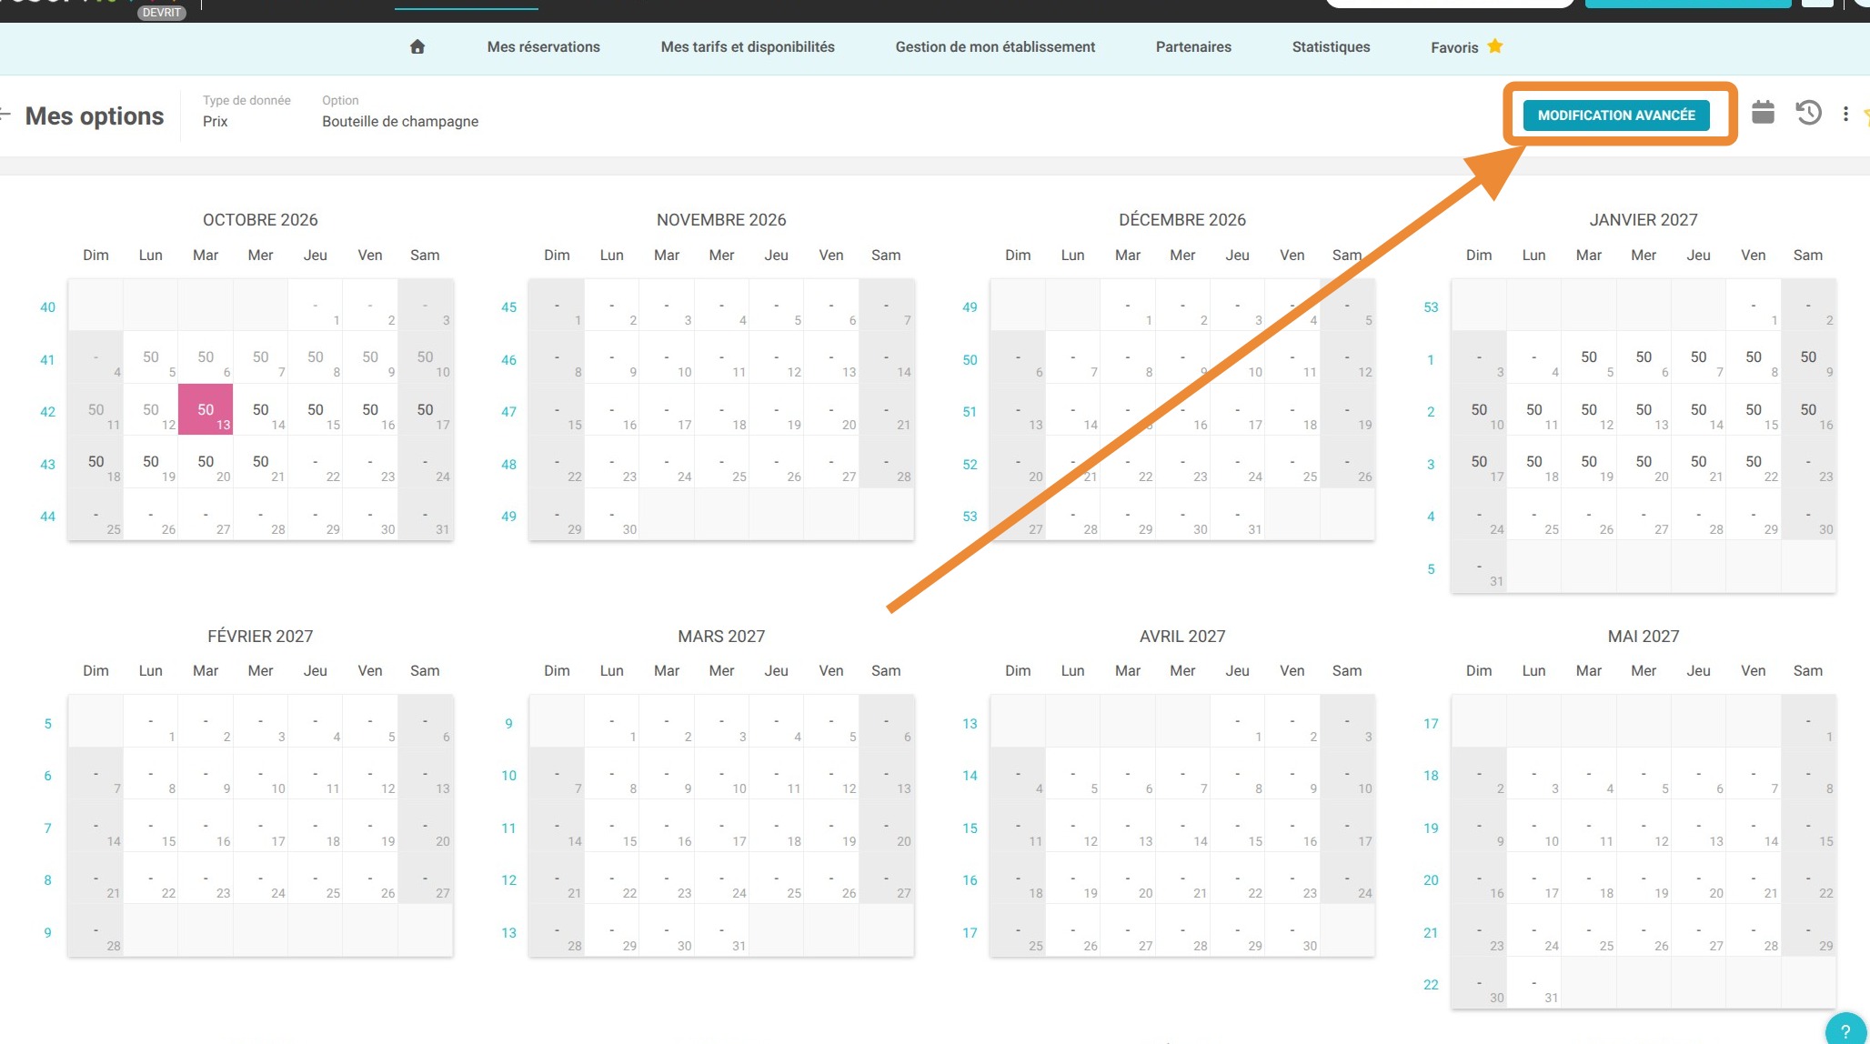Image resolution: width=1870 pixels, height=1044 pixels.
Task: Click the Mar column header in Octobre 2026
Action: click(206, 256)
